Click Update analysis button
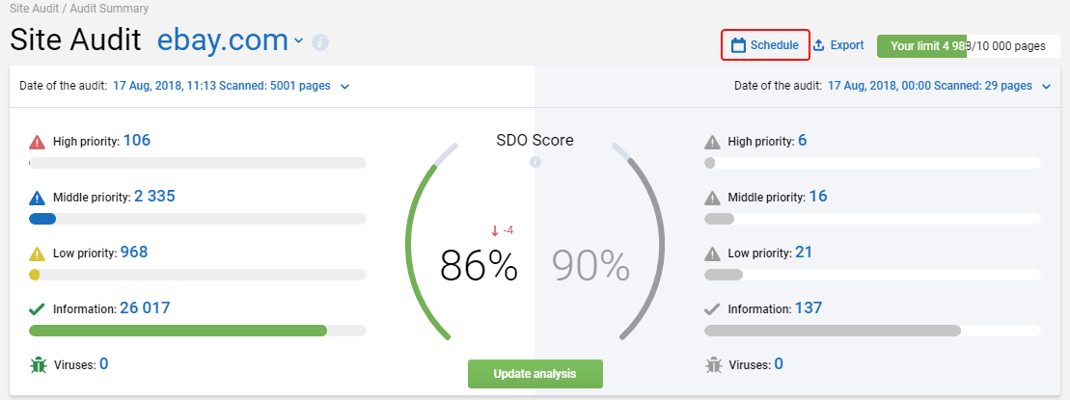The image size is (1070, 400). coord(535,373)
